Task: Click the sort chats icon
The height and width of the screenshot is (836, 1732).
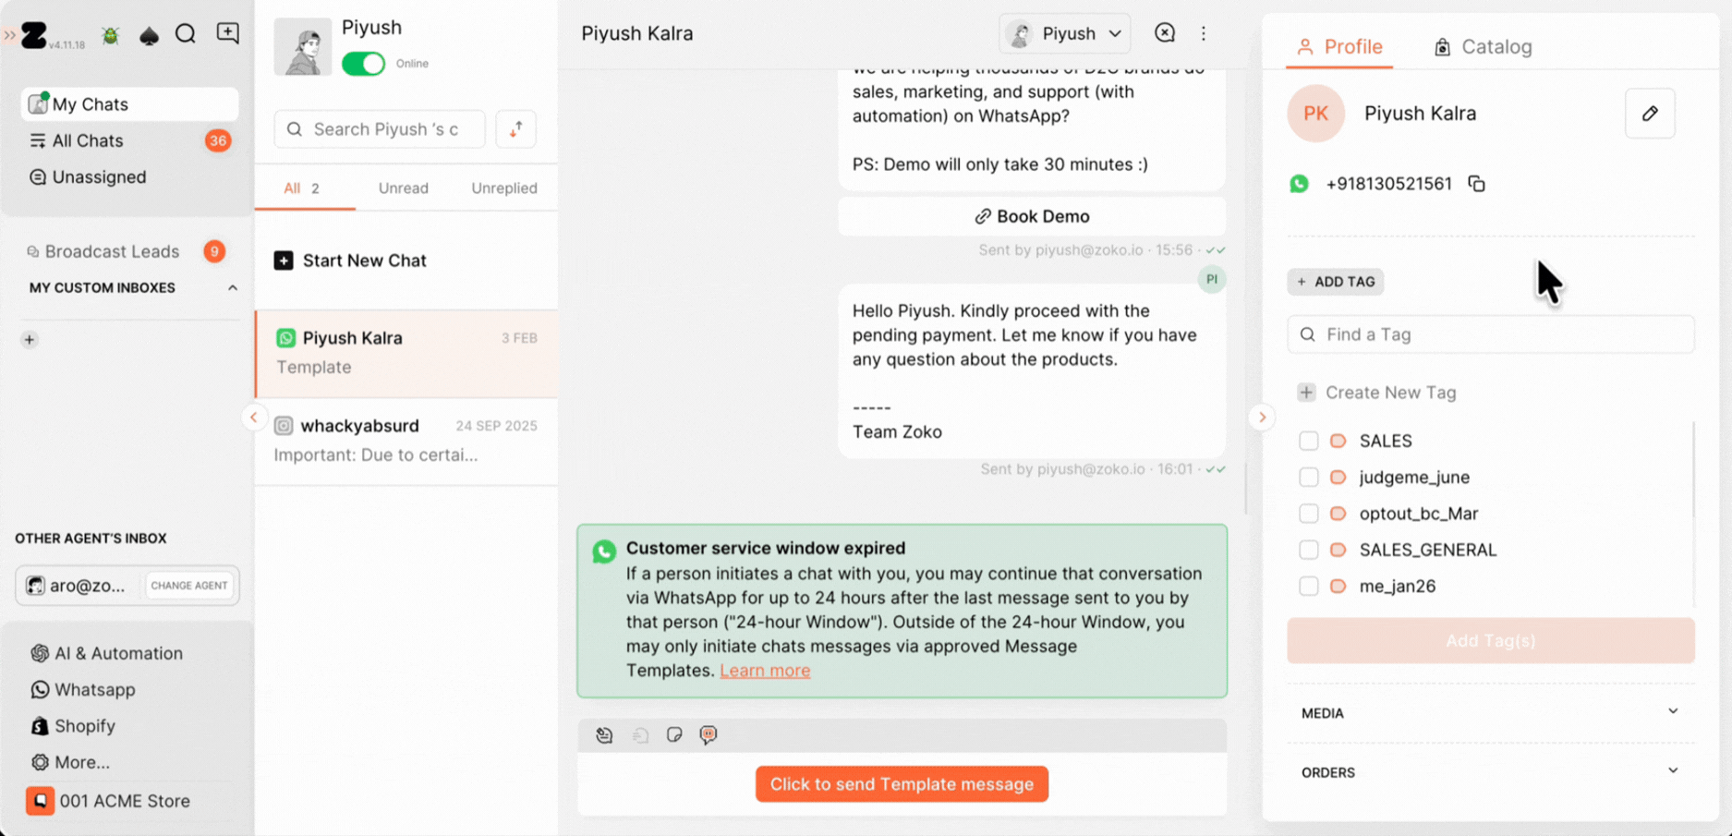Action: pyautogui.click(x=515, y=129)
